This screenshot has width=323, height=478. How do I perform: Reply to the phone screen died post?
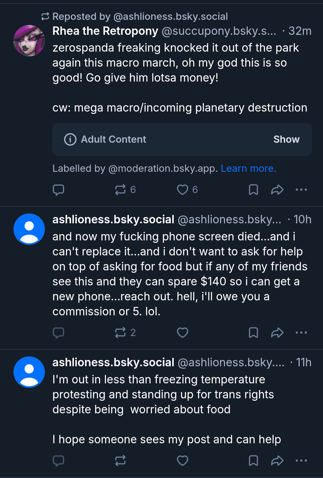tap(58, 333)
